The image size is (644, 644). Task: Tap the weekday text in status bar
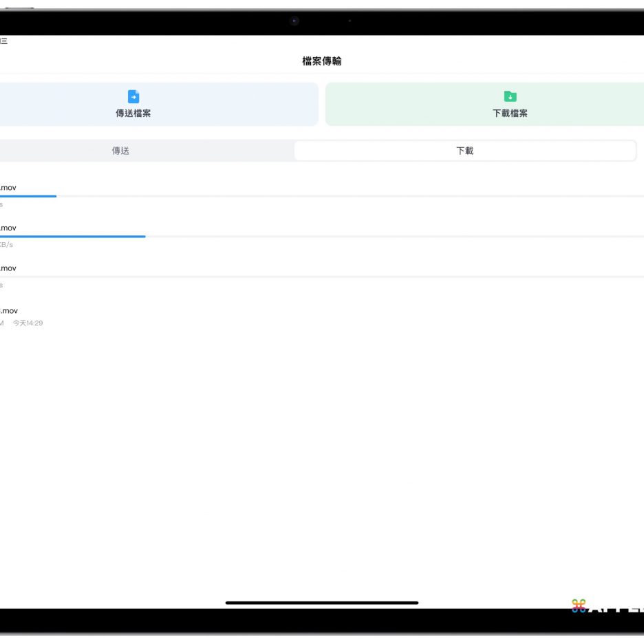pos(3,41)
